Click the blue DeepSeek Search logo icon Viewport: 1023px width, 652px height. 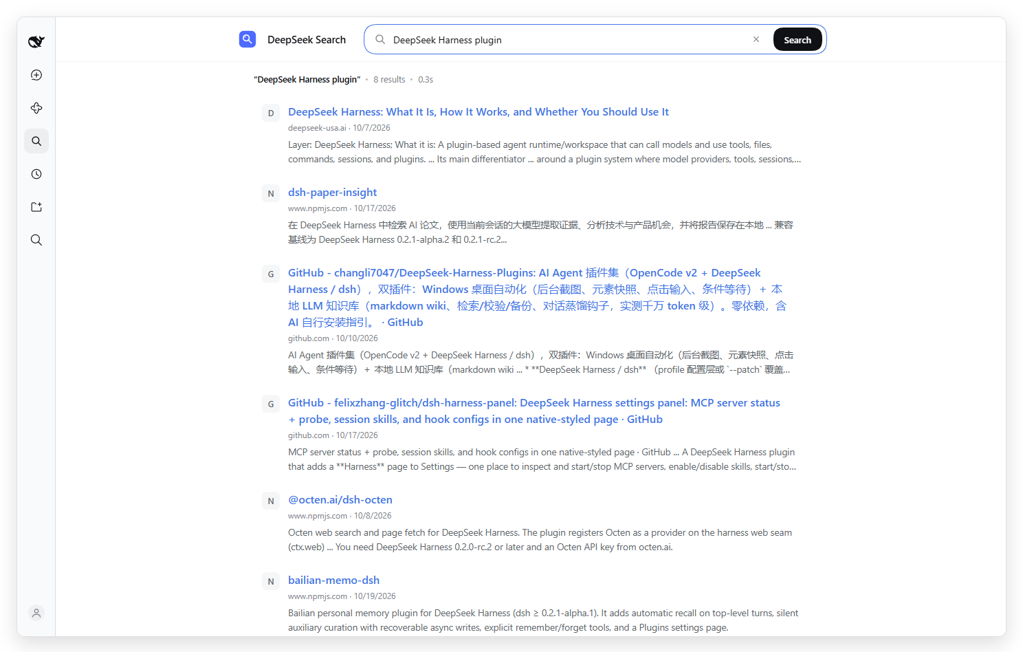247,39
